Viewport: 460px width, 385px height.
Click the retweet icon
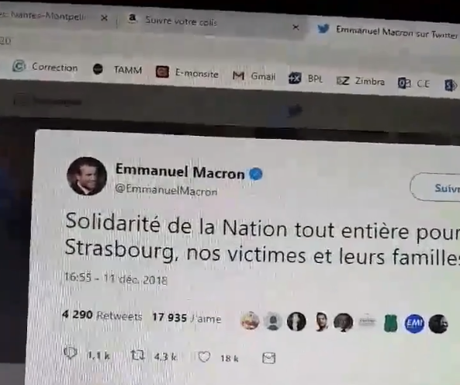pos(137,355)
